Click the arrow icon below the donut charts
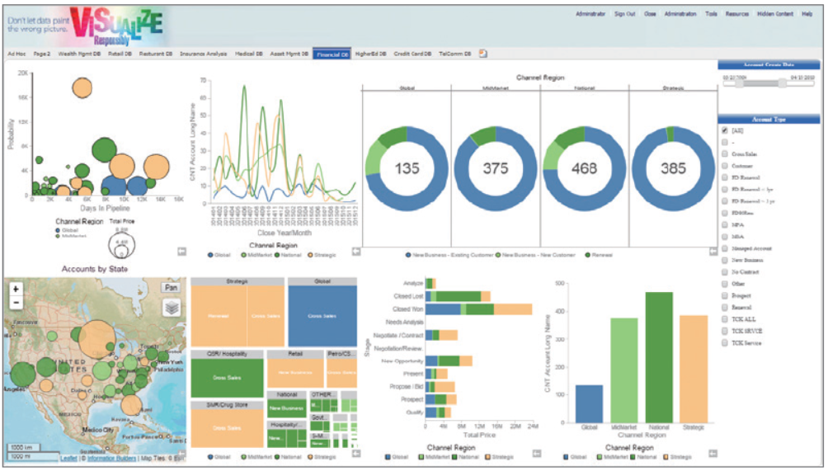The image size is (828, 471). coord(356,251)
